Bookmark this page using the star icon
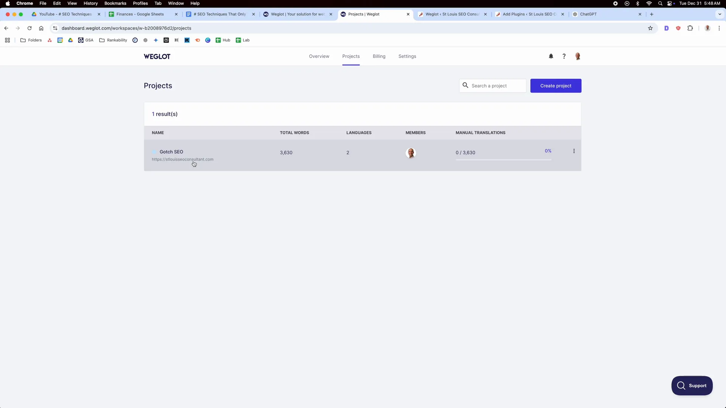Screen dimensions: 726x408 click(x=650, y=28)
